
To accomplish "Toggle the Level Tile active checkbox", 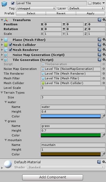I will [13, 3].
